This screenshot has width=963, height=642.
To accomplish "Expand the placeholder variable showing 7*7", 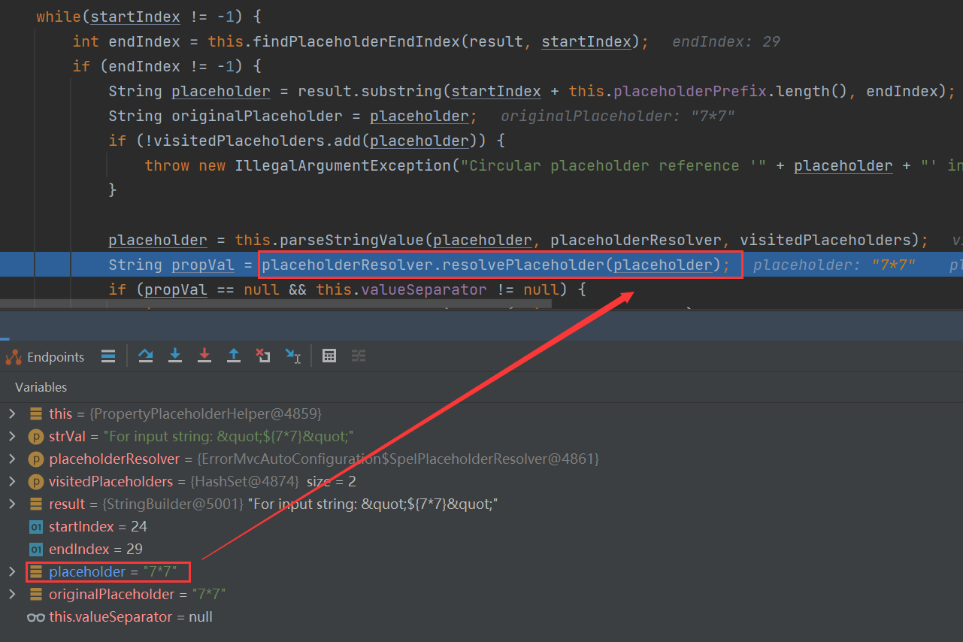I will (11, 571).
